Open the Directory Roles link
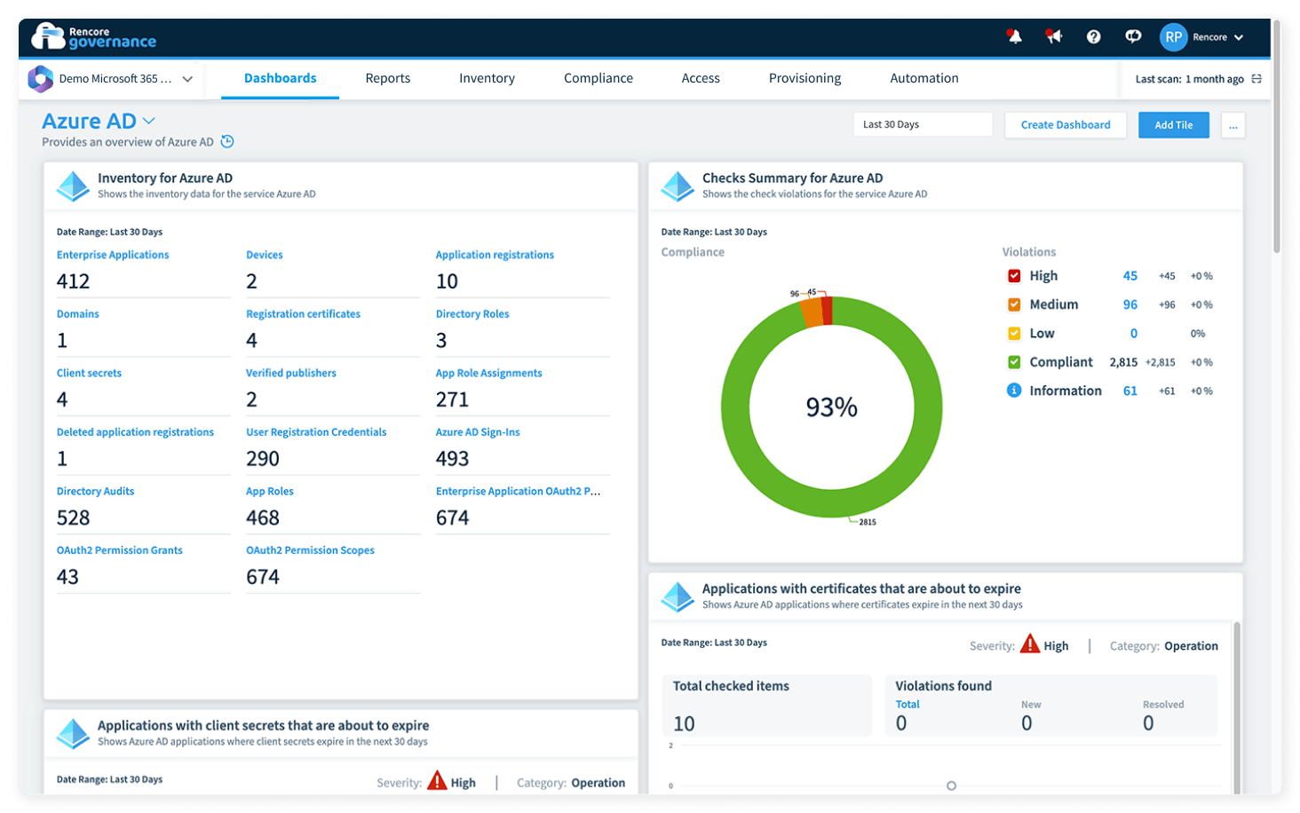Viewport: 1300px width, 813px height. (x=472, y=314)
